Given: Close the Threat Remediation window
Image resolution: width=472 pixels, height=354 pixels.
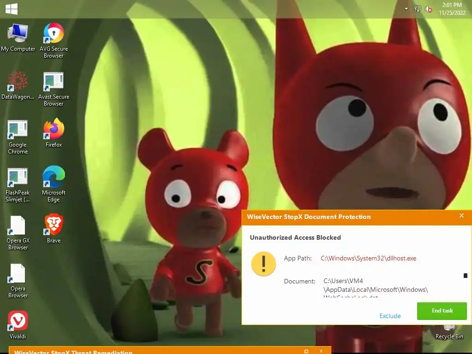Looking at the screenshot, I should click(321, 351).
